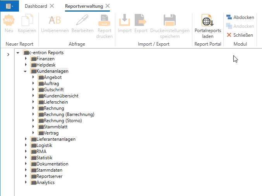Expand the Lieferschein folder
Viewport: 262px width, 196px height.
click(x=33, y=102)
